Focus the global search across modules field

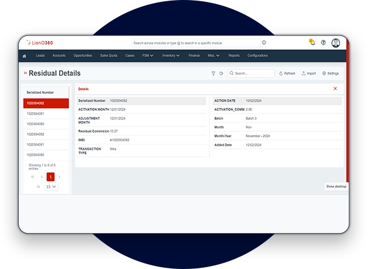[x=196, y=43]
